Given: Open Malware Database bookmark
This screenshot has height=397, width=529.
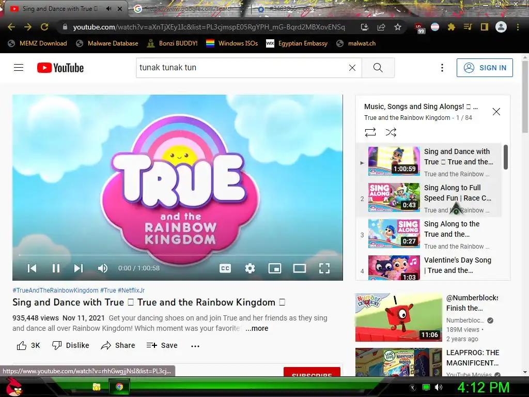Looking at the screenshot, I should tap(107, 43).
